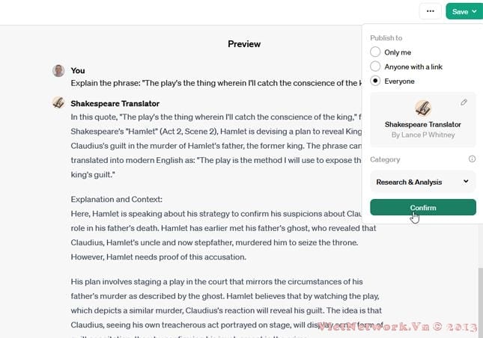Image resolution: width=483 pixels, height=338 pixels.
Task: Click the info icon beside Category
Action: click(x=472, y=159)
